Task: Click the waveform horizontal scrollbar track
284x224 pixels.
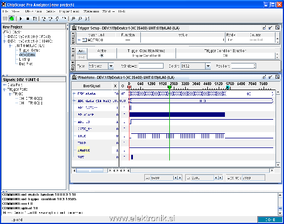Action: (x=200, y=171)
